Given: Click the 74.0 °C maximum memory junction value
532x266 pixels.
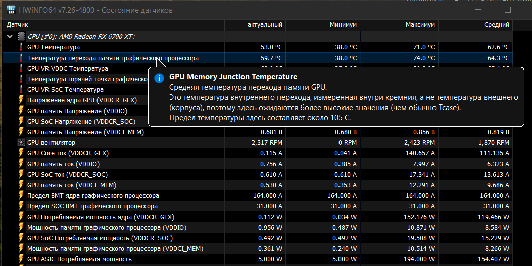Looking at the screenshot, I should point(424,58).
